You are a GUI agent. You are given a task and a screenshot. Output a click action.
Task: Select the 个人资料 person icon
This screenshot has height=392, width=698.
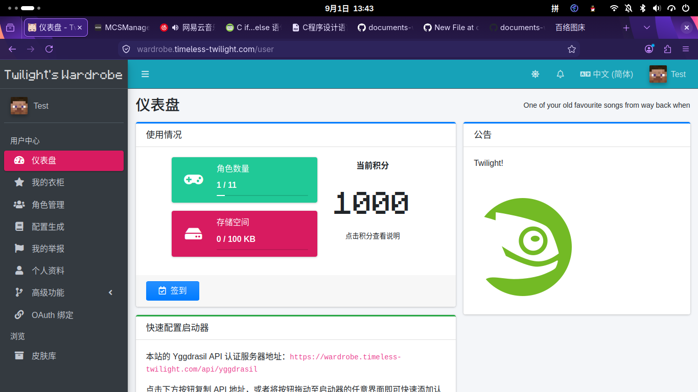pyautogui.click(x=19, y=271)
